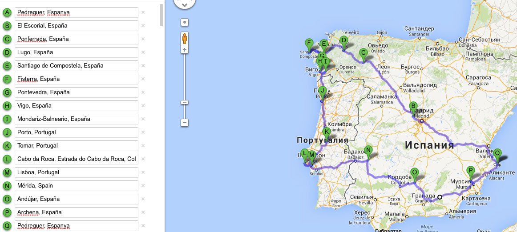
Task: Delete the Lisboa waypoint
Action: point(143,172)
